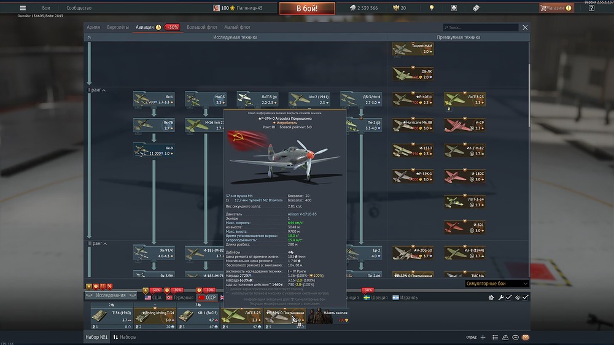
Task: Select the Як-7Б aircraft card
Action: click(x=154, y=125)
